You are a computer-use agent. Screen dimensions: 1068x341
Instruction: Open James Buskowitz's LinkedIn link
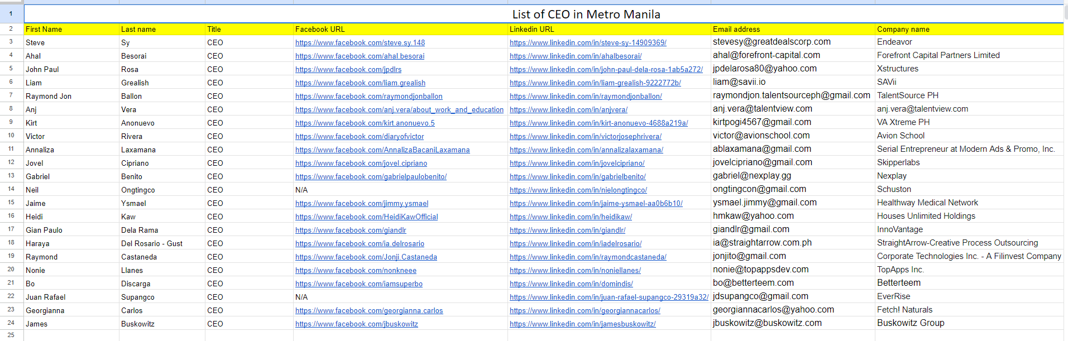pyautogui.click(x=583, y=324)
